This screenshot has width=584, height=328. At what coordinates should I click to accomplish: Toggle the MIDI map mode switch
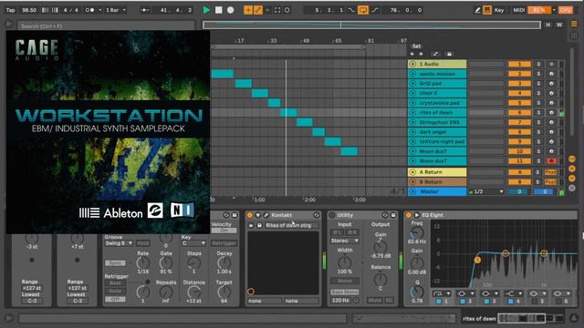click(519, 10)
